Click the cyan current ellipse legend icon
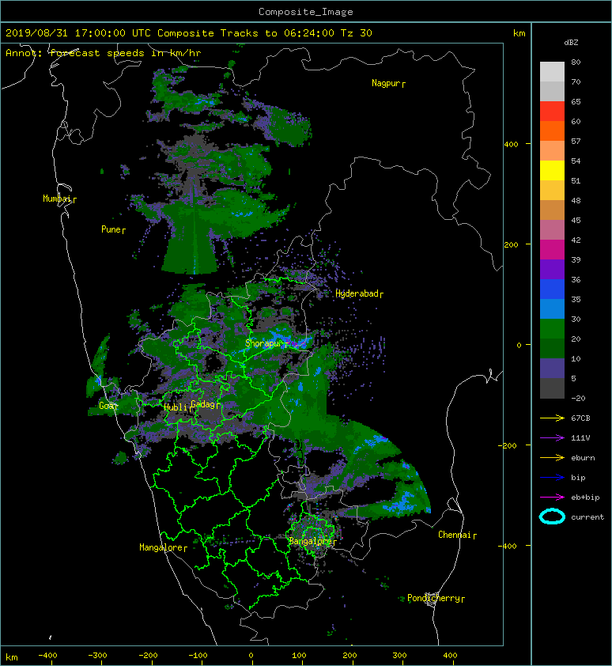 552,517
